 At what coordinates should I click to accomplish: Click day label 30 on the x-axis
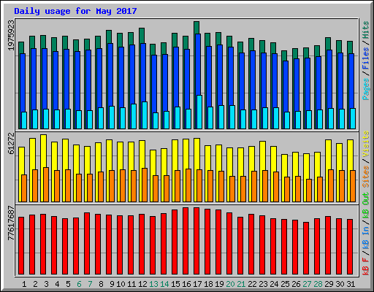pos(340,284)
